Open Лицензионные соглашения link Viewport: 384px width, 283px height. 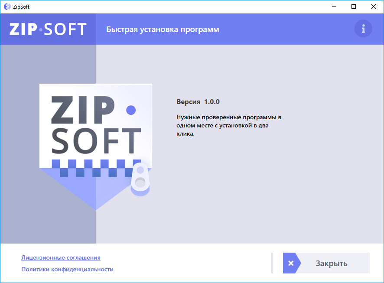click(x=61, y=257)
